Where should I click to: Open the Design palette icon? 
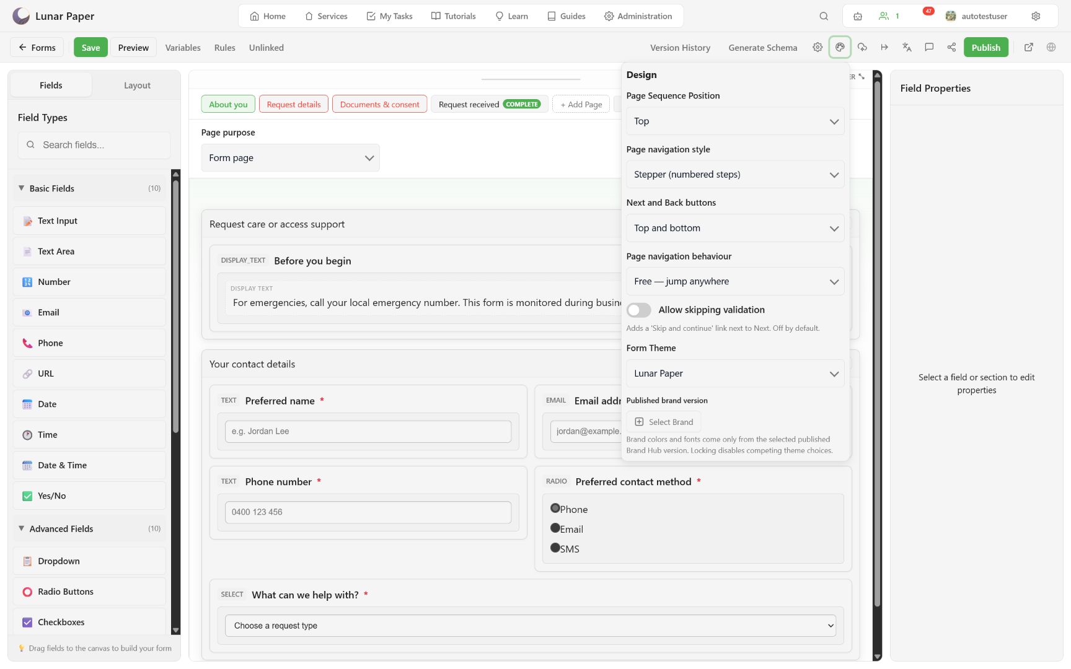(840, 47)
